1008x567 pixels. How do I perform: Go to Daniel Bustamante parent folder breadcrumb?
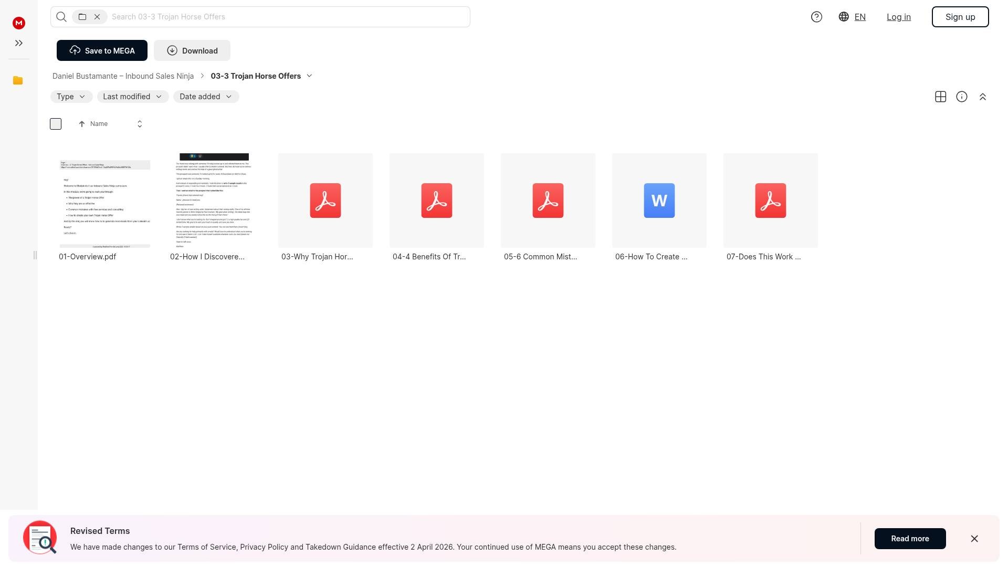pyautogui.click(x=123, y=76)
